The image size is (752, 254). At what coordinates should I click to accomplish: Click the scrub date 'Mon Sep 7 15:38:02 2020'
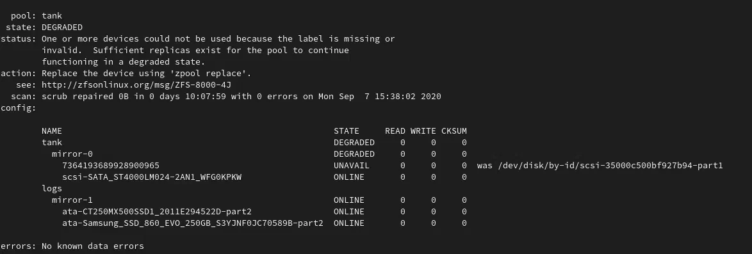[x=379, y=97]
